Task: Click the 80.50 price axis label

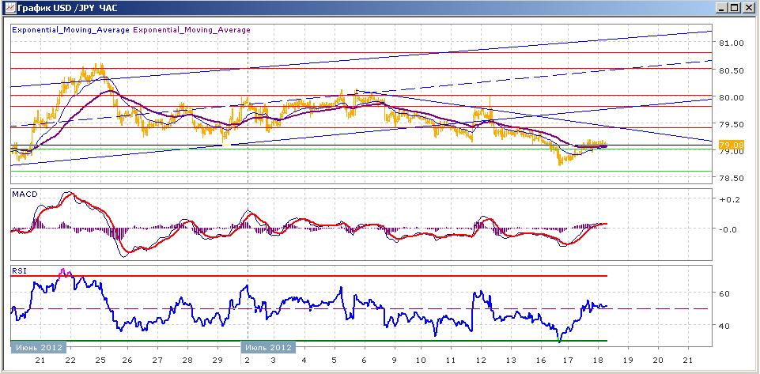Action: click(x=731, y=70)
